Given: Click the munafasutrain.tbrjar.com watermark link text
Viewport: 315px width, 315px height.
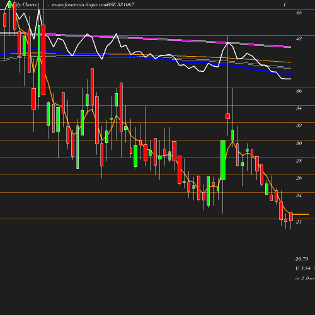Looking at the screenshot, I should (x=79, y=4).
